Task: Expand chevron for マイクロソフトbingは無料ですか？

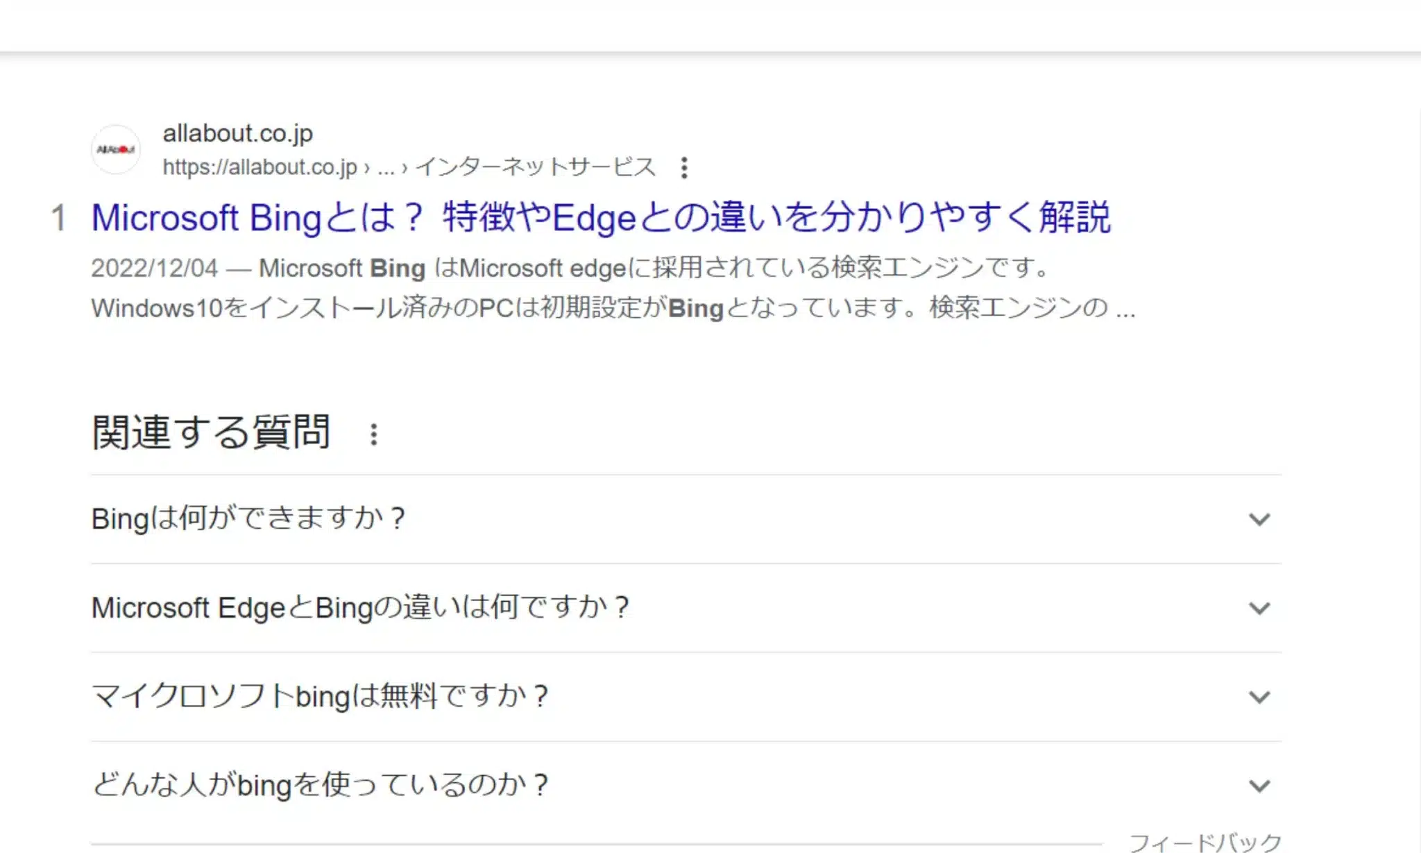Action: [1259, 697]
